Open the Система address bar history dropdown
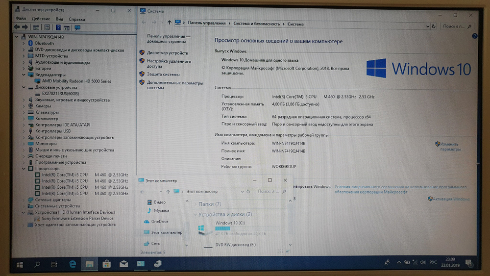The width and height of the screenshot is (490, 276). point(427,26)
